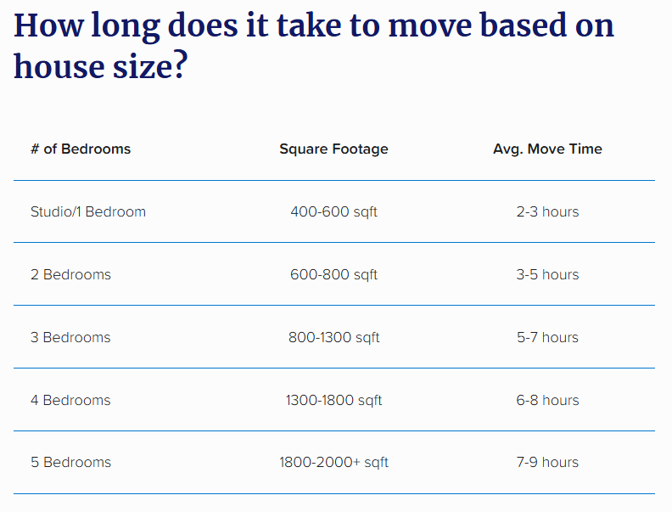Click the words 'house size?' in the heading
This screenshot has width=672, height=512.
101,66
